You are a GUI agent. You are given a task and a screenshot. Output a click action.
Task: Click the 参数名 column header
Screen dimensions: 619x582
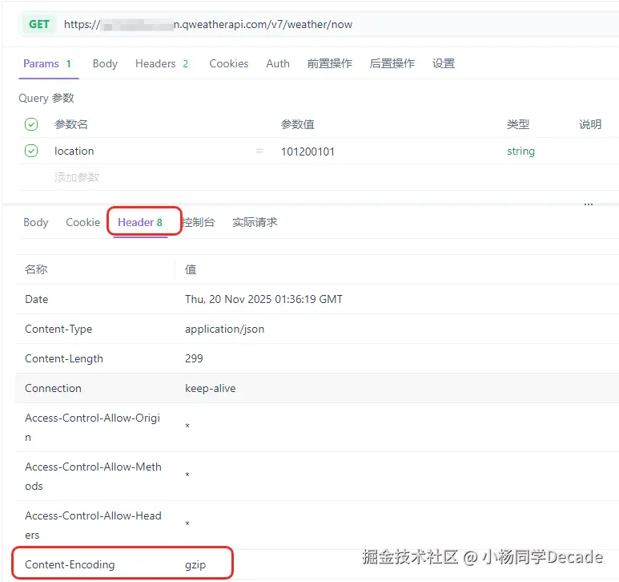pos(71,124)
